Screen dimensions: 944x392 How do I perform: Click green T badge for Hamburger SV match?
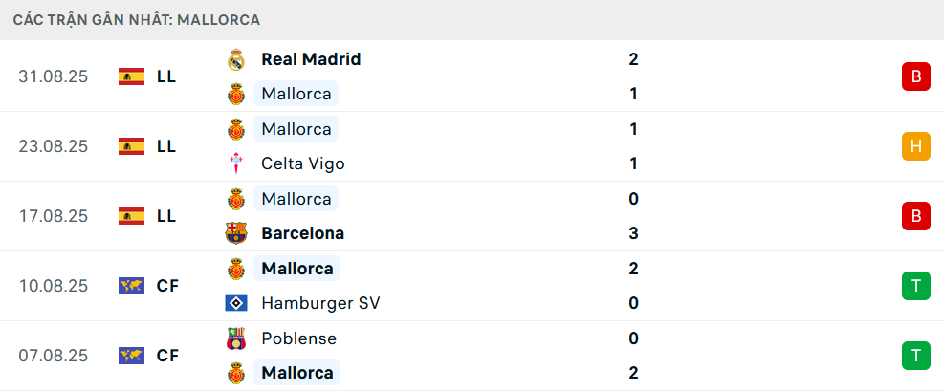915,286
